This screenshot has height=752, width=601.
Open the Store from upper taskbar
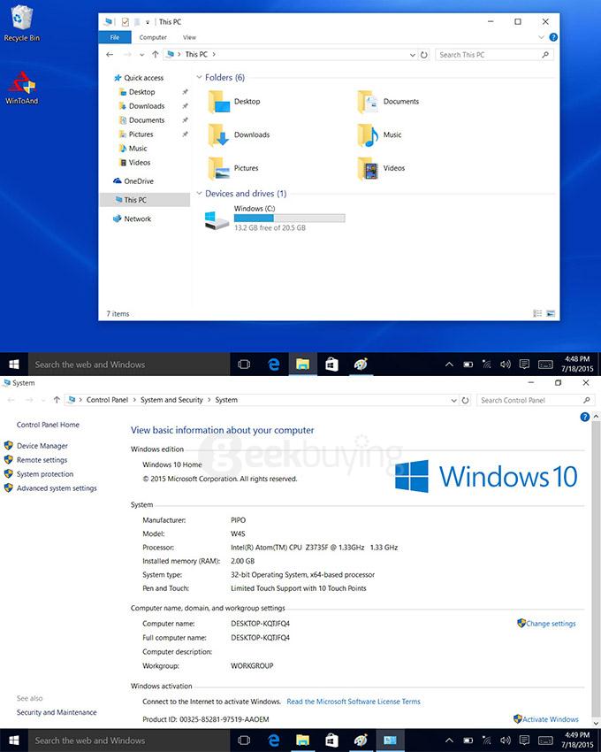click(x=331, y=364)
